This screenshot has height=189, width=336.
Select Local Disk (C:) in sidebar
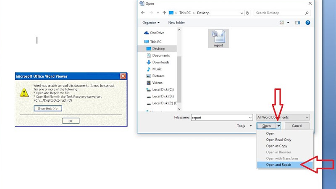(160, 89)
